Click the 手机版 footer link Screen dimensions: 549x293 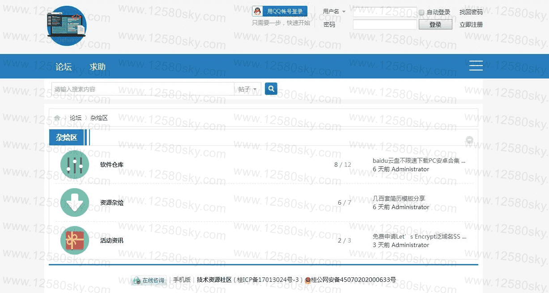[182, 280]
